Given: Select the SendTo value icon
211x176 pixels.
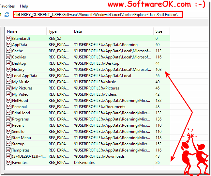Looking at the screenshot, I should 9,131.
